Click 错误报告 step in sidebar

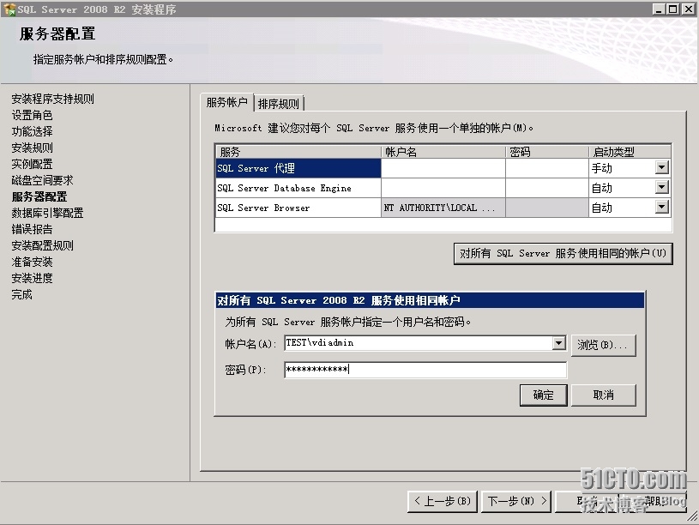[x=32, y=229]
